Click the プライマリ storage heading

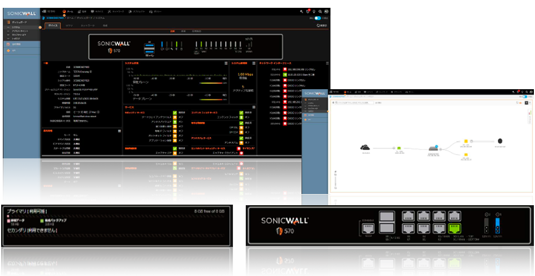[x=27, y=211]
